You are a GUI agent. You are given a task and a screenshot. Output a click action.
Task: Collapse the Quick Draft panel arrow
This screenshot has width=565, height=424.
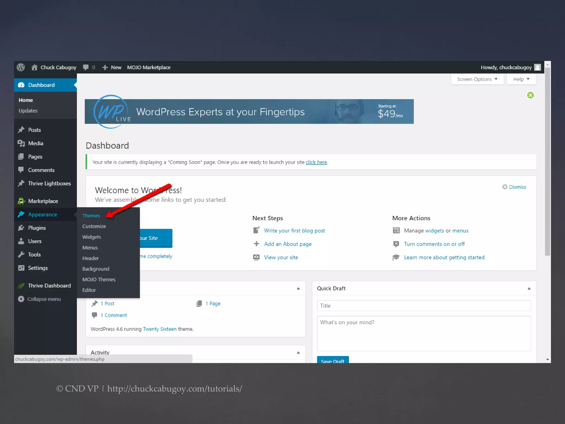point(529,288)
